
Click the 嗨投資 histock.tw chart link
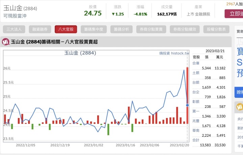(174, 53)
